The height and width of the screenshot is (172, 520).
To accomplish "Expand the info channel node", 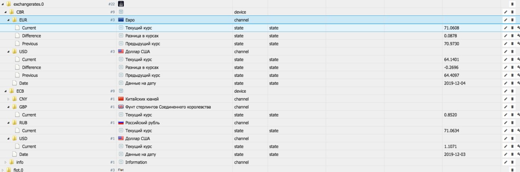I will pos(5,162).
